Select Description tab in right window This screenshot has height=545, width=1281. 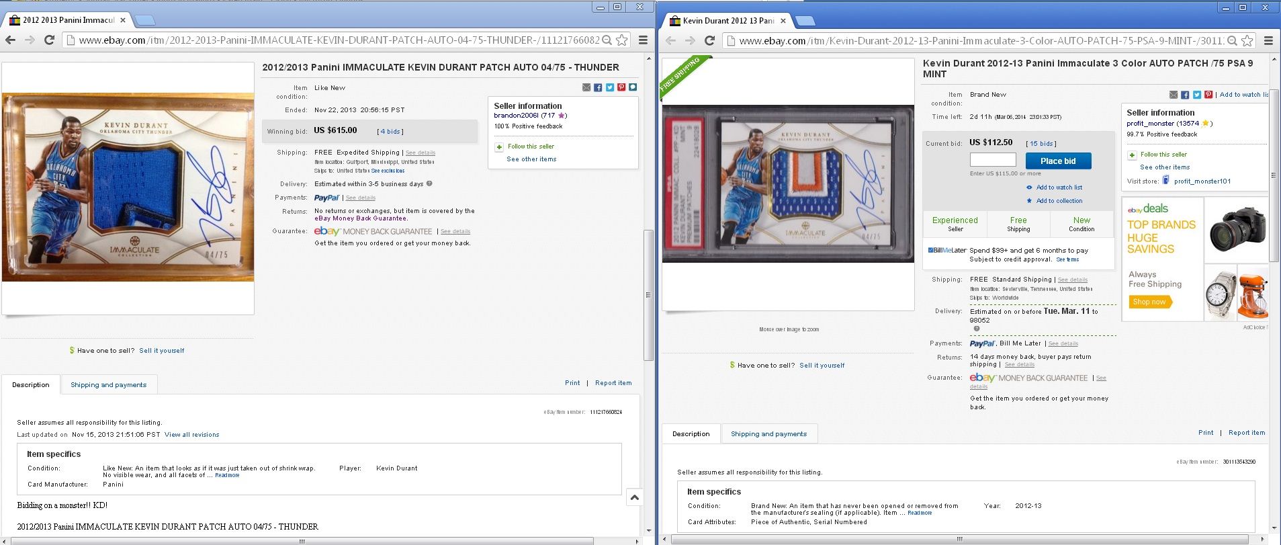coord(691,434)
